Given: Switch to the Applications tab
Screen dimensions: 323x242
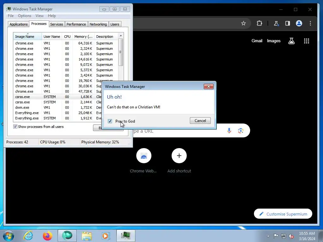Looking at the screenshot, I should point(19,24).
